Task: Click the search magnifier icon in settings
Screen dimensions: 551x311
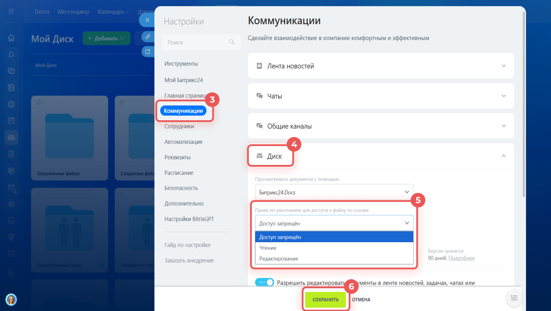Action: [232, 42]
